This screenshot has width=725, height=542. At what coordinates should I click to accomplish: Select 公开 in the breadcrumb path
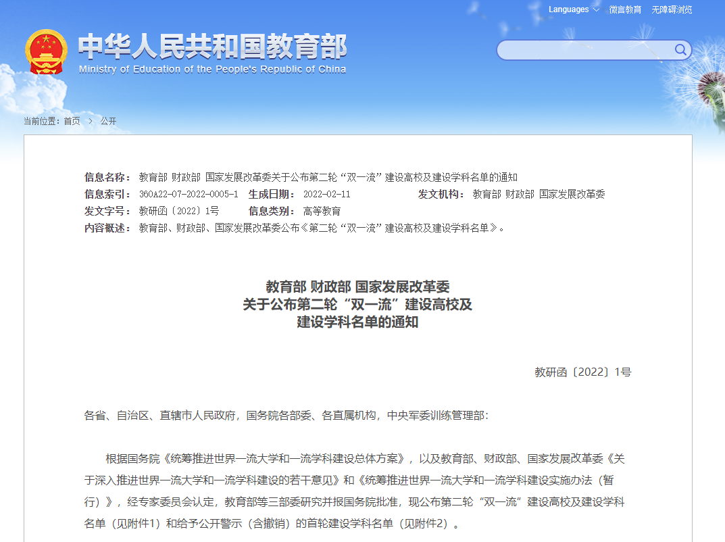coord(108,122)
